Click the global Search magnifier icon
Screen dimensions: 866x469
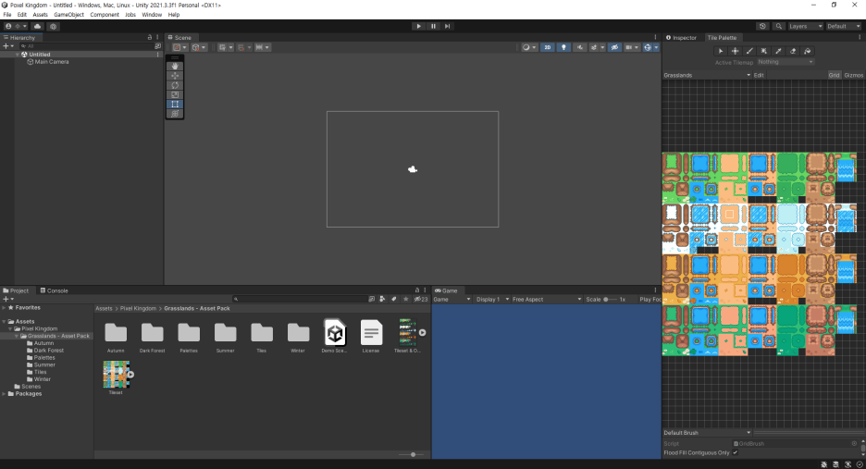(779, 26)
